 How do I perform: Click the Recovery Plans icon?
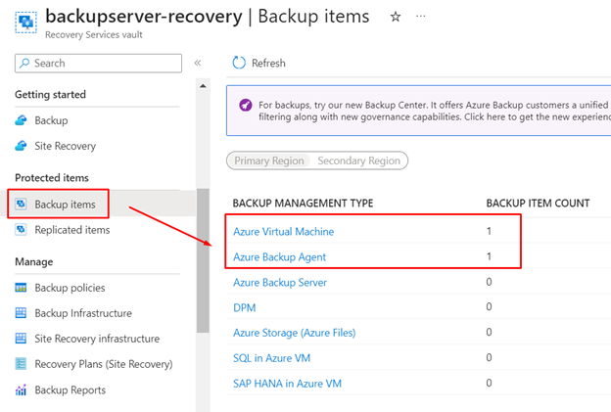pyautogui.click(x=21, y=364)
